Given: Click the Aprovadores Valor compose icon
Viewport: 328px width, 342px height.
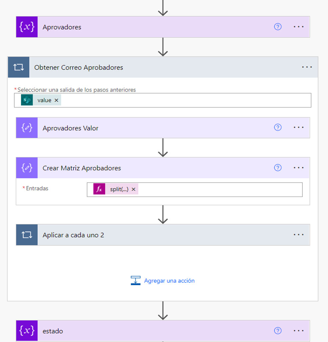Looking at the screenshot, I should pyautogui.click(x=27, y=128).
